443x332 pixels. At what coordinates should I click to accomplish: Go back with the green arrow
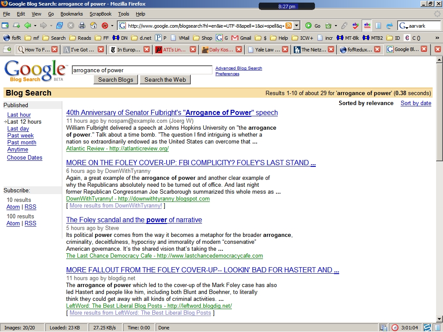28,26
